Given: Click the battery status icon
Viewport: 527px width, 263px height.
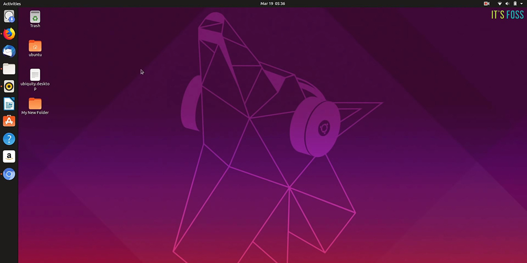Looking at the screenshot, I should 515,4.
